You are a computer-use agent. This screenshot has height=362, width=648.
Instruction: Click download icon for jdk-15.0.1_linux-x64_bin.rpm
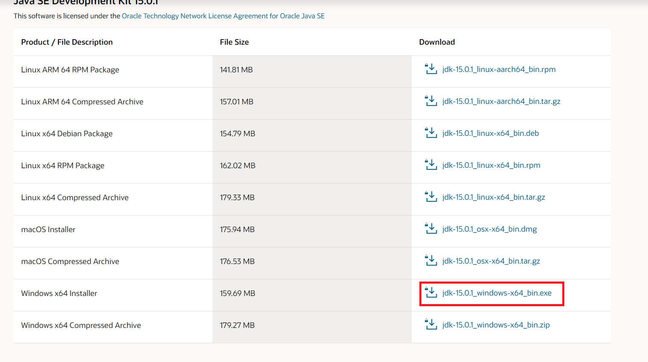[x=431, y=164]
